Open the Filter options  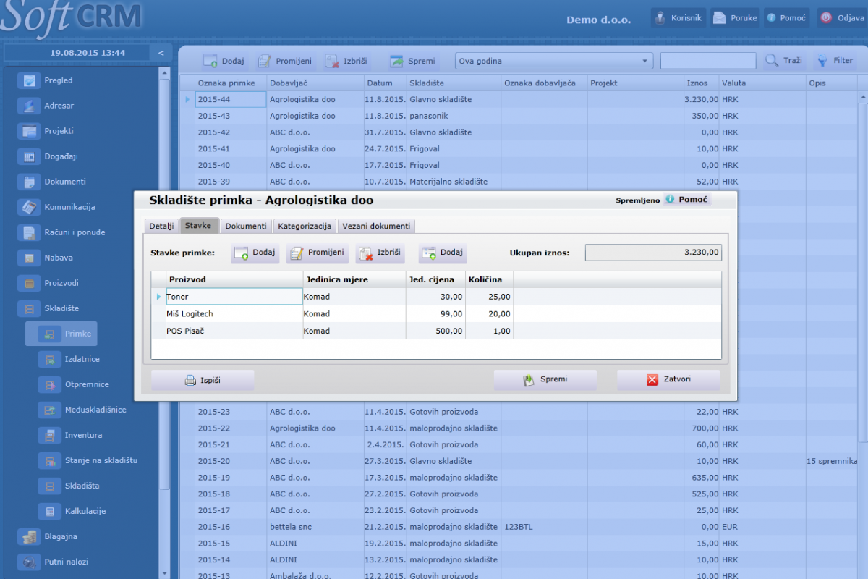[835, 61]
